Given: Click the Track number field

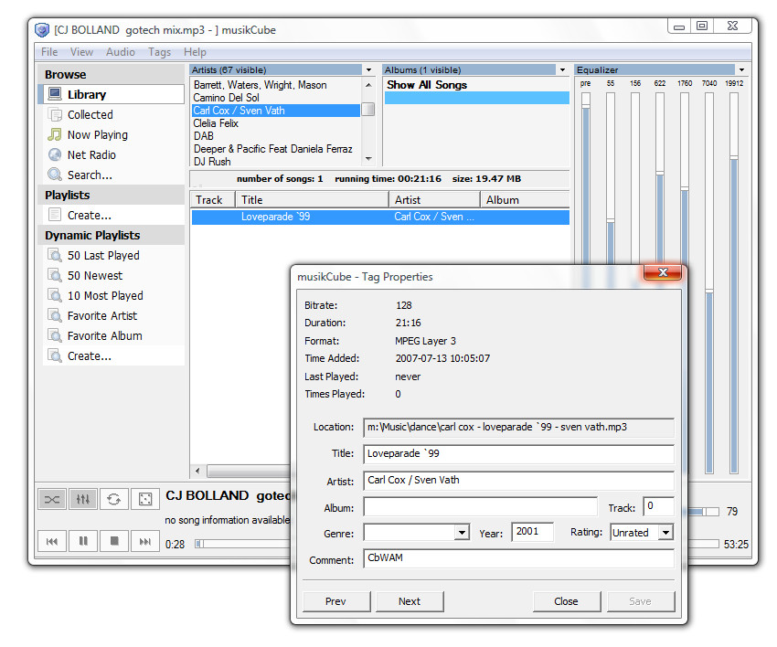Looking at the screenshot, I should (658, 506).
